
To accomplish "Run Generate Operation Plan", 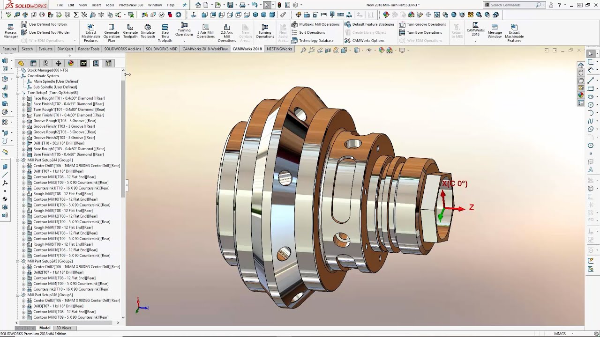I will point(112,33).
